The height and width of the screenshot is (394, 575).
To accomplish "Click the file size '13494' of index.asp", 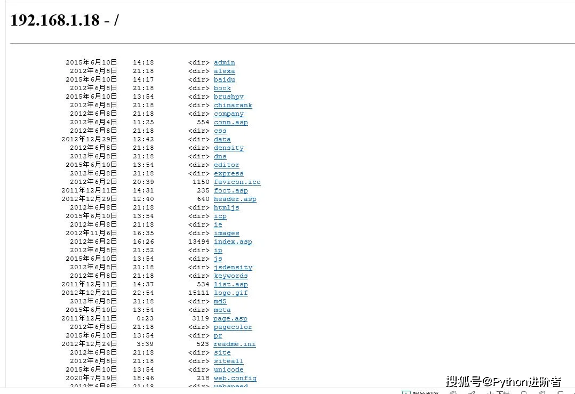I will [198, 242].
